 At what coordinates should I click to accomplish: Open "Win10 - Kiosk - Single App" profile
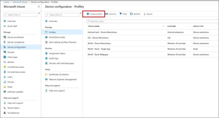(x=99, y=49)
